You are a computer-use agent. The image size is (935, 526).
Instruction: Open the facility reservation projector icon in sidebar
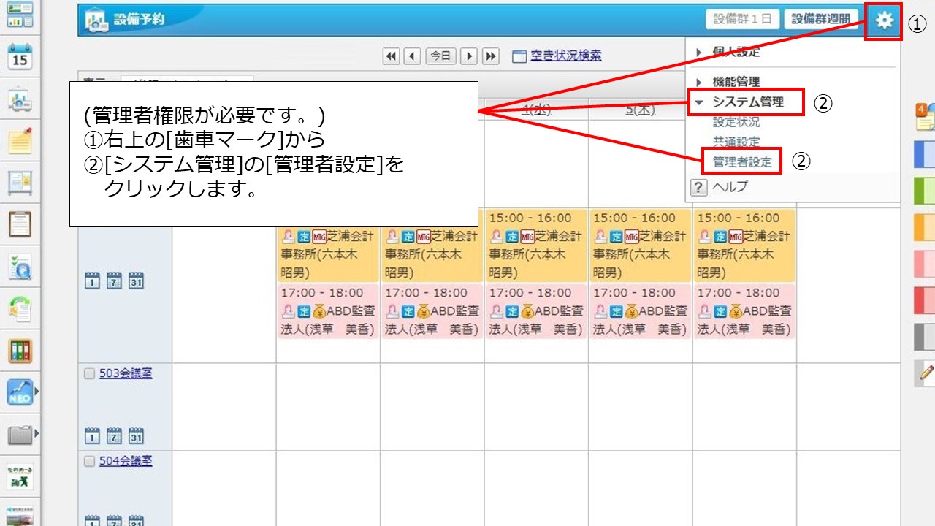(x=20, y=100)
